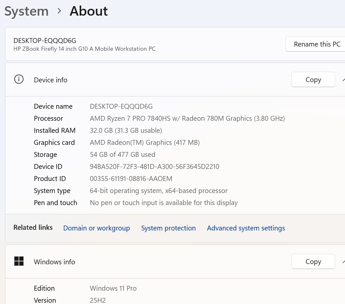
Task: Open System protection link
Action: click(168, 228)
